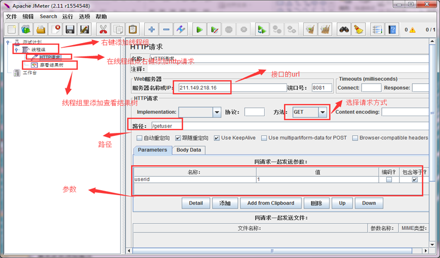Image resolution: width=440 pixels, height=258 pixels.
Task: Enable the 自动重定向 checkbox
Action: coord(140,138)
